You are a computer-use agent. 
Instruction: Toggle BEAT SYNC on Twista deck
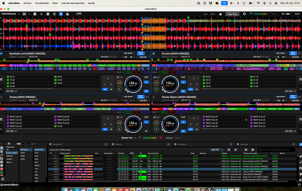click(x=141, y=97)
